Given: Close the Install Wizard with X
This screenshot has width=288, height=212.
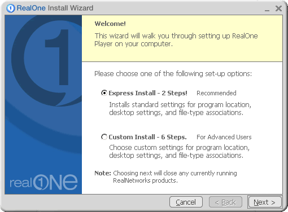Looking at the screenshot, I should pyautogui.click(x=278, y=8).
